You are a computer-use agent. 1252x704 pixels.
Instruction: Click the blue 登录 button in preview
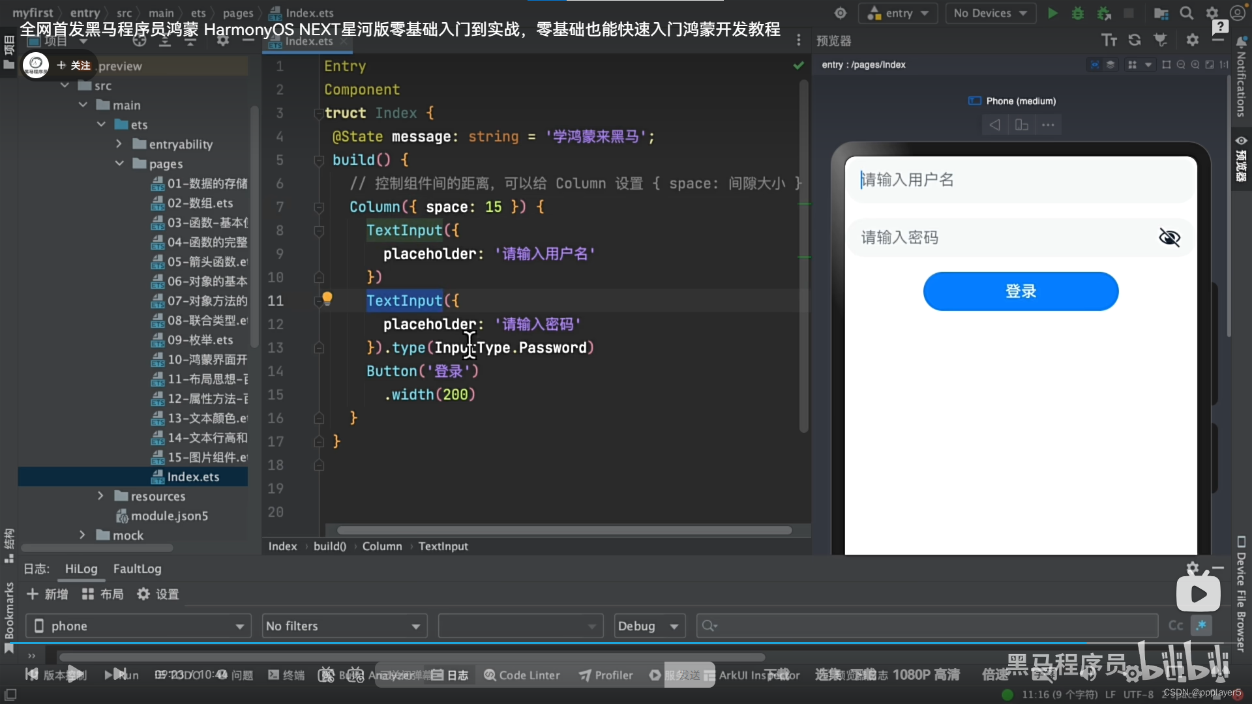pos(1021,291)
